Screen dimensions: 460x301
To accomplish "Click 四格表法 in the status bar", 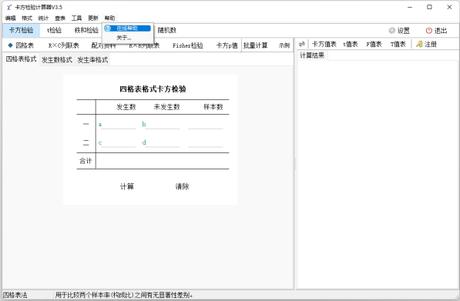I will [15, 295].
